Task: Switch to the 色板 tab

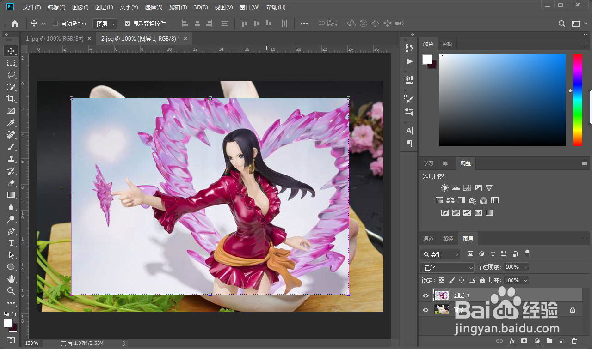Action: point(447,44)
